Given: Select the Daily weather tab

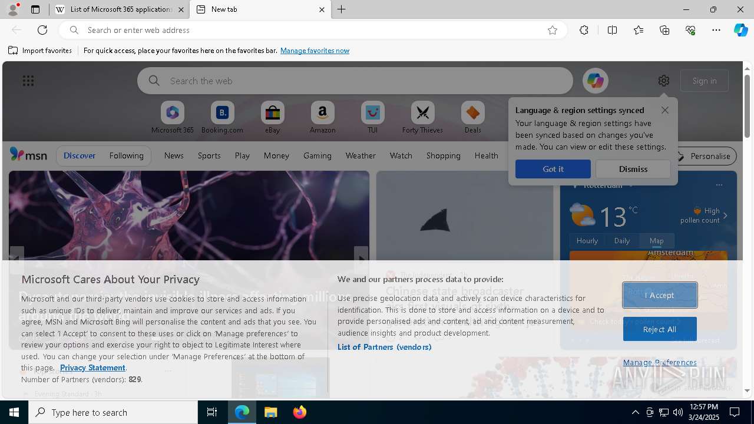Looking at the screenshot, I should 621,240.
